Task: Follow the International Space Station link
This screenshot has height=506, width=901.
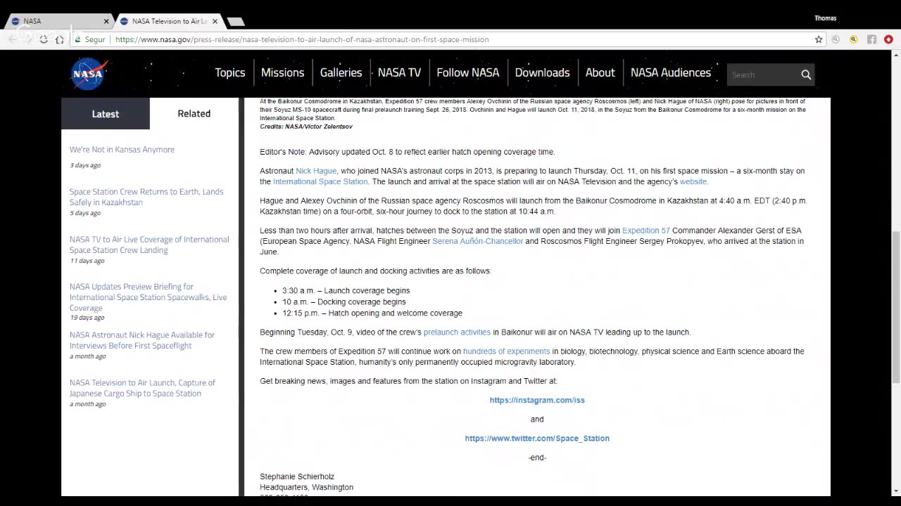Action: point(320,181)
